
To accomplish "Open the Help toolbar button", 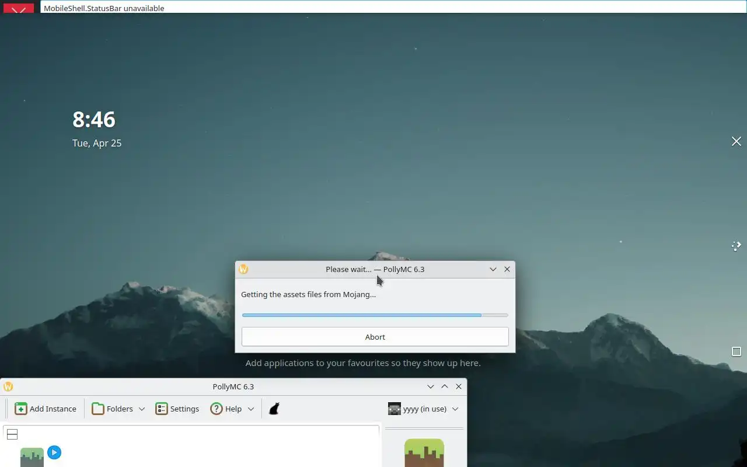I will 226,409.
